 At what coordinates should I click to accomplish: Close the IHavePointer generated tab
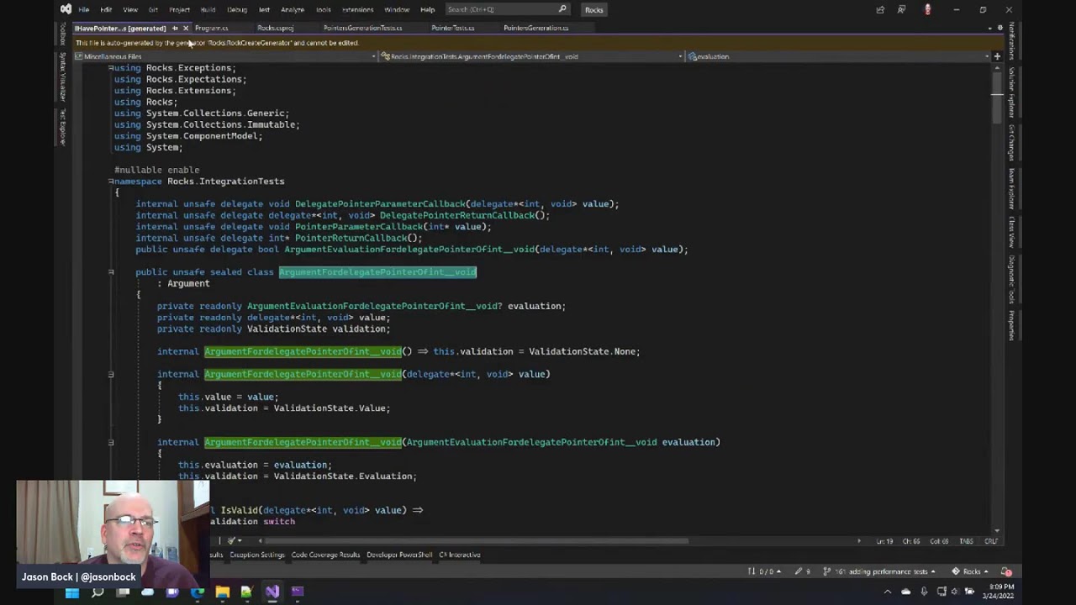tap(186, 29)
